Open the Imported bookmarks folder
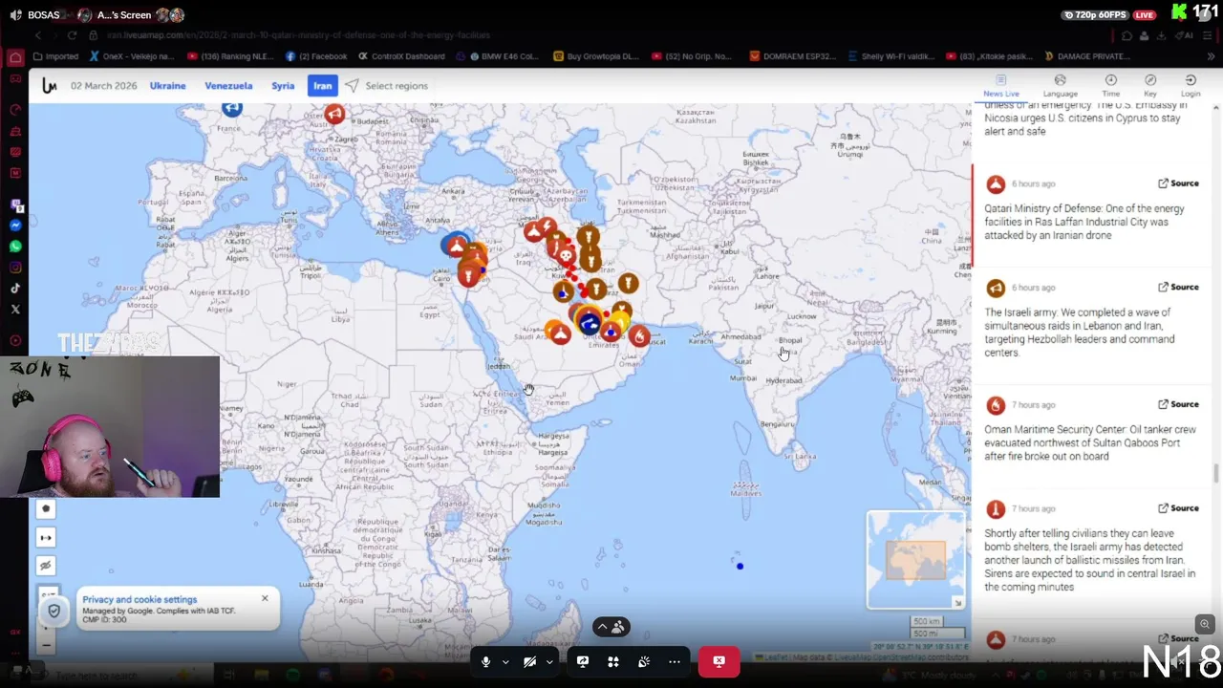The height and width of the screenshot is (688, 1223). (55, 56)
